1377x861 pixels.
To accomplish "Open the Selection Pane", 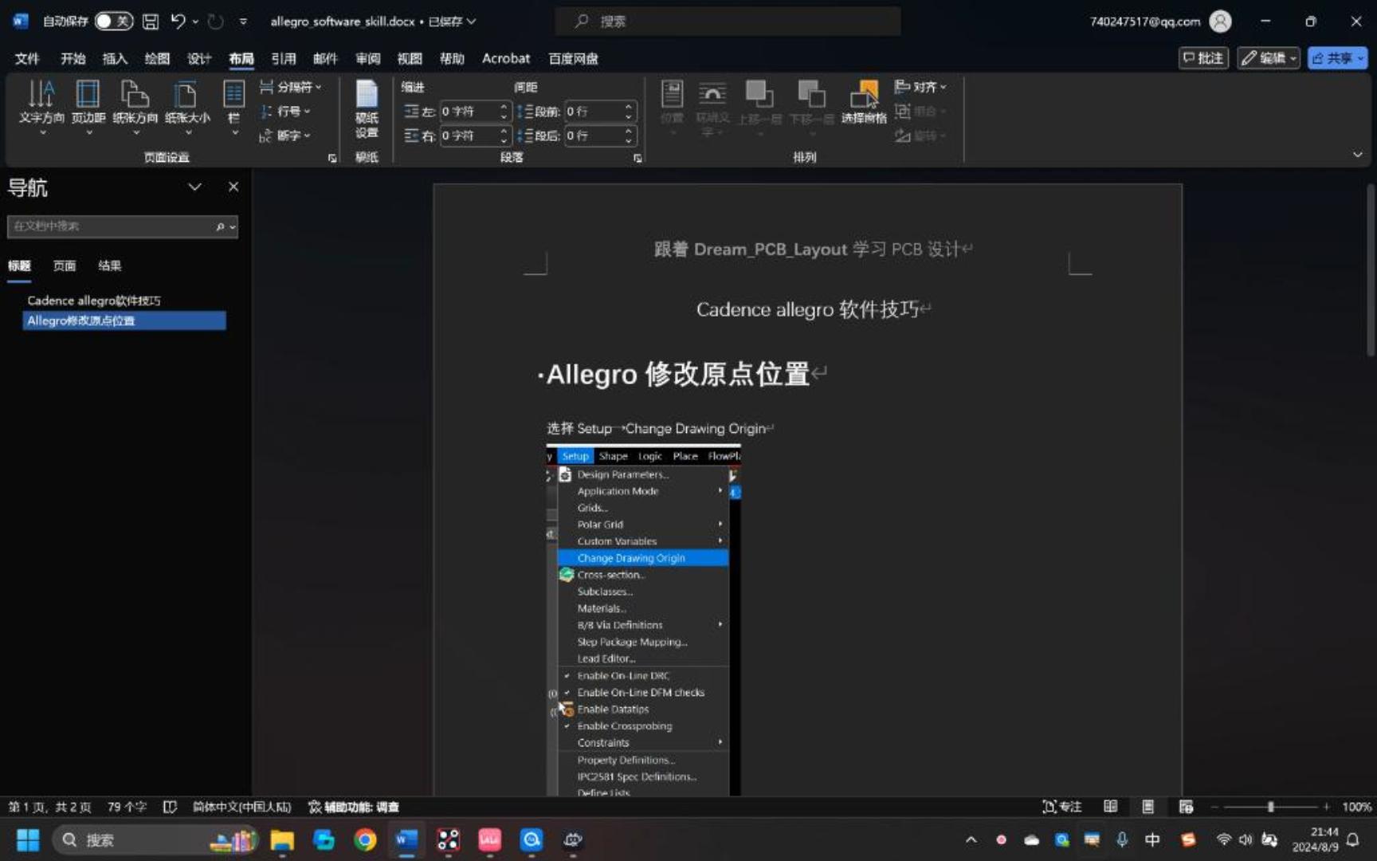I will (x=864, y=102).
